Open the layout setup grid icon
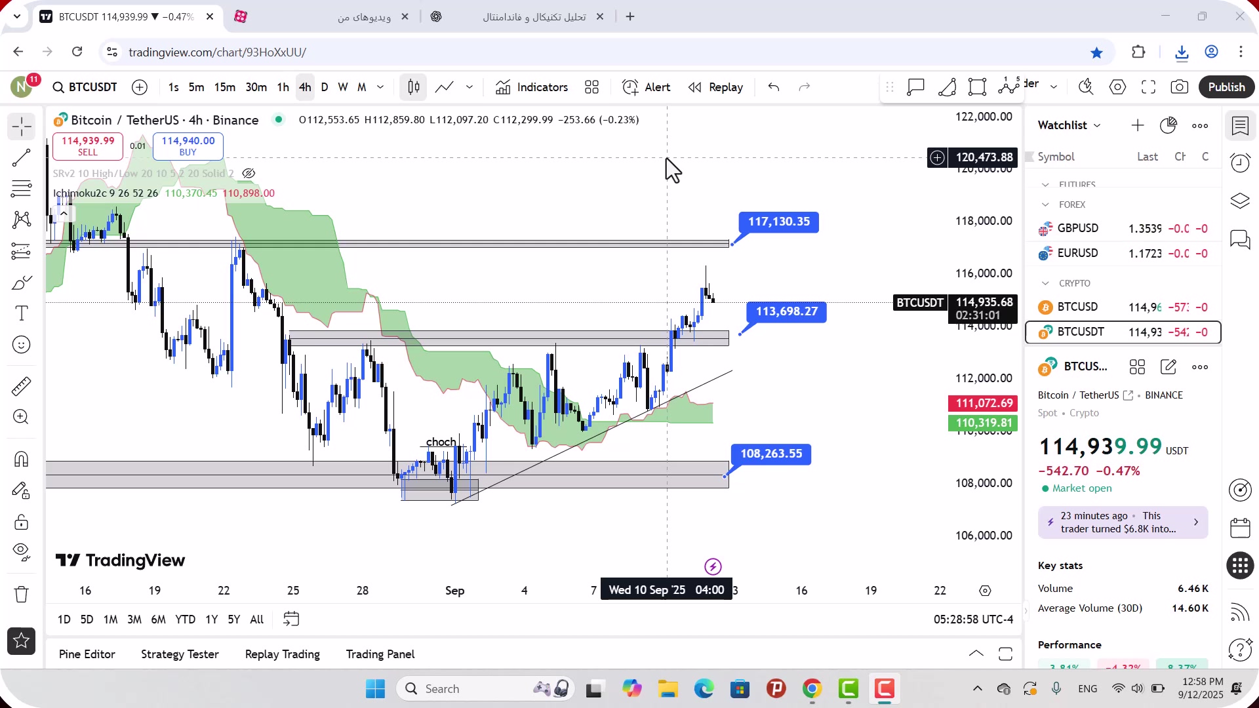Image resolution: width=1259 pixels, height=708 pixels. point(591,87)
